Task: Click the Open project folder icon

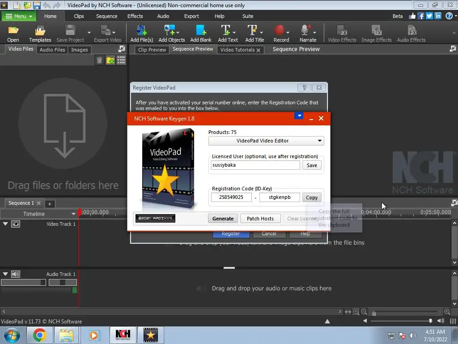Action: tap(13, 30)
